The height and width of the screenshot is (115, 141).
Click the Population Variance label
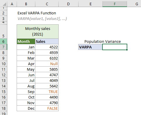[102, 42]
